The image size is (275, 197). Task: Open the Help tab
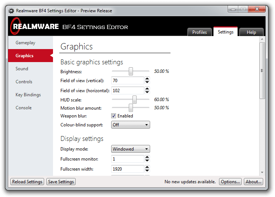[251, 32]
